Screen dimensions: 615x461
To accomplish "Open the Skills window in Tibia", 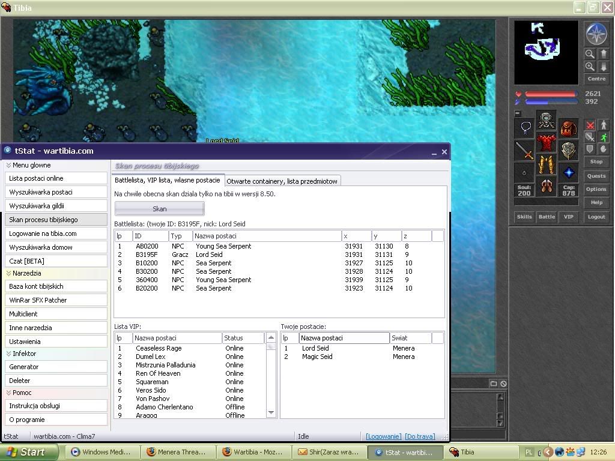I will pyautogui.click(x=524, y=217).
